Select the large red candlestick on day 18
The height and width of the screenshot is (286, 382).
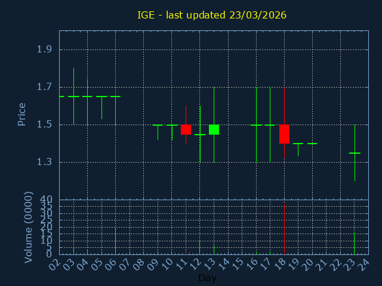[x=284, y=134]
